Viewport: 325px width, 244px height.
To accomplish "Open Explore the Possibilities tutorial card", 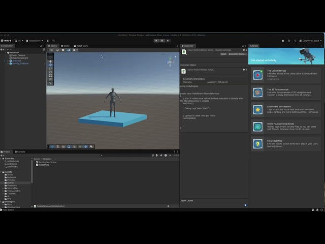I will 286,109.
